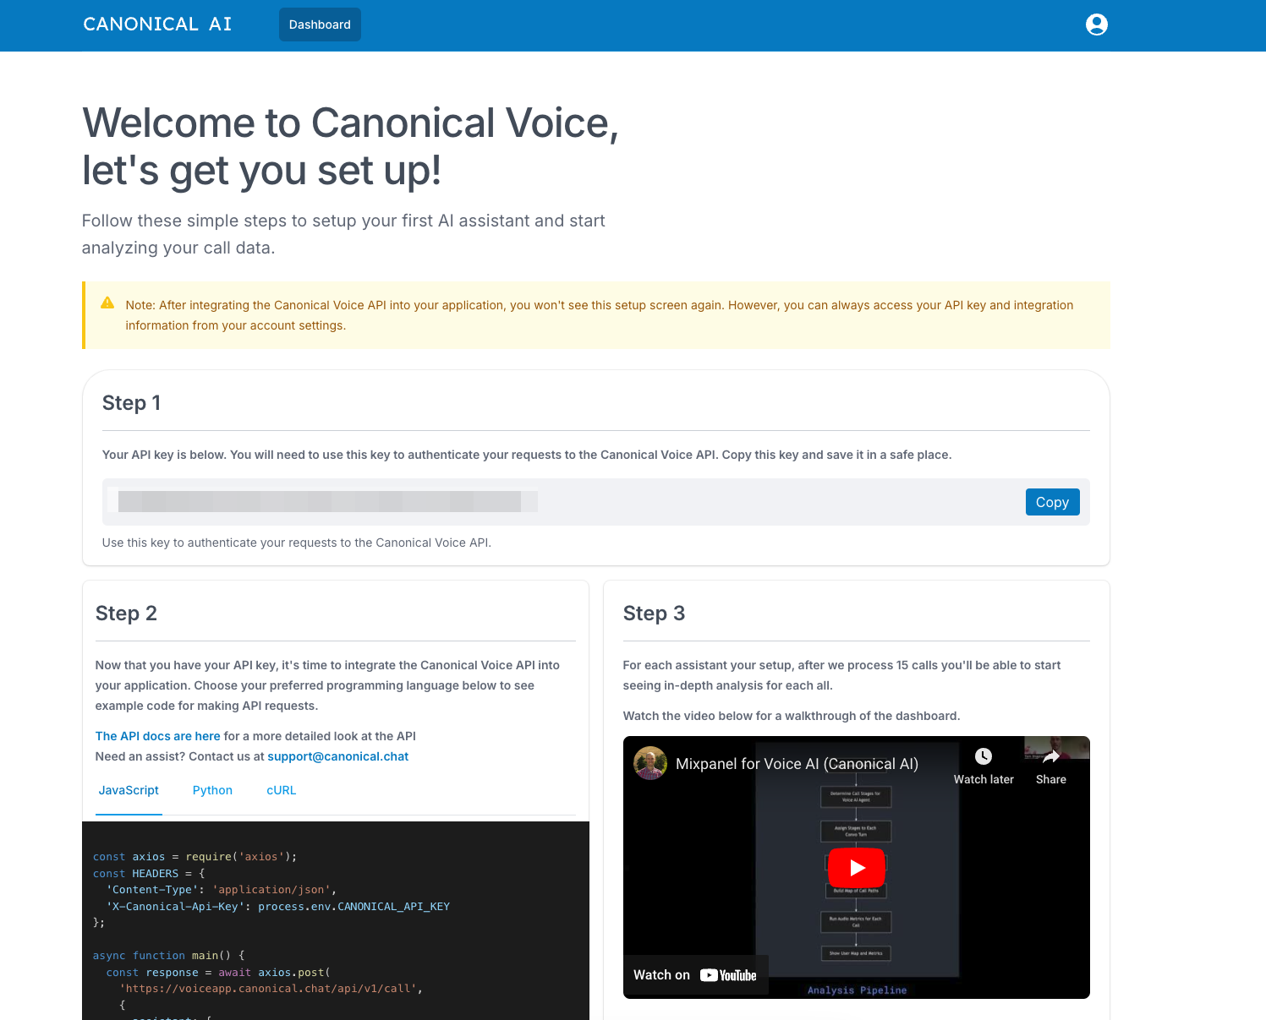Viewport: 1266px width, 1020px height.
Task: Open video title 'Mixpanel for Voice AI'
Action: tap(797, 764)
